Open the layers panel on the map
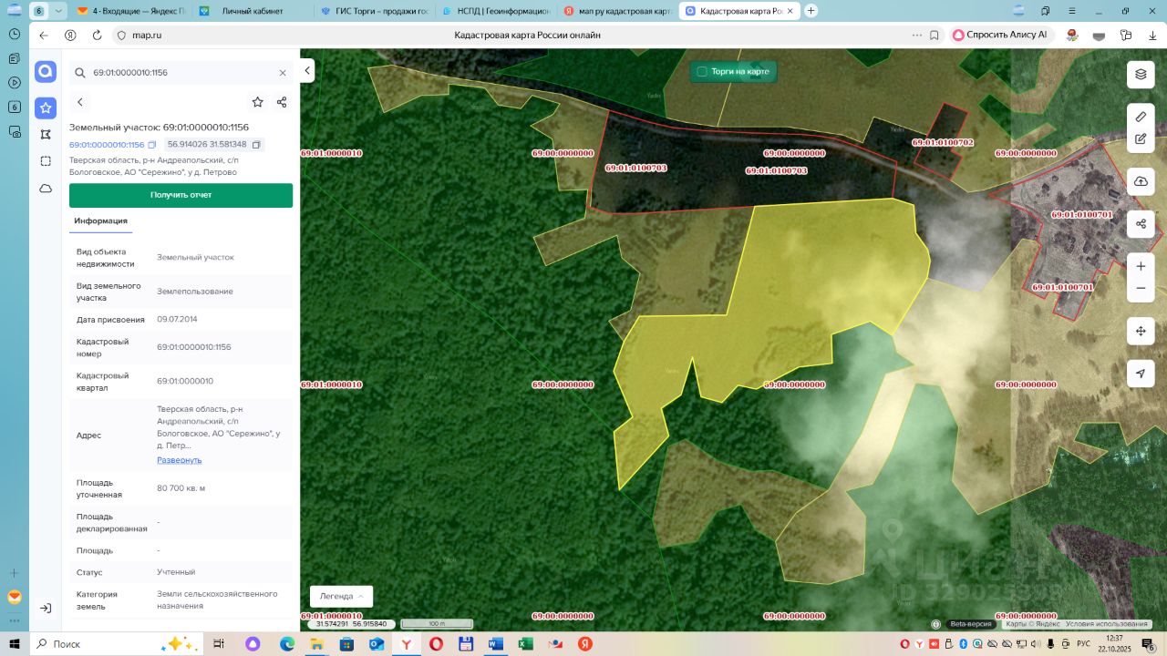The height and width of the screenshot is (656, 1167). (1141, 75)
